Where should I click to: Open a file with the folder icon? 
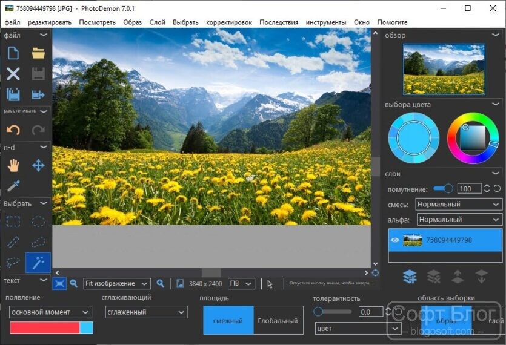coord(38,53)
